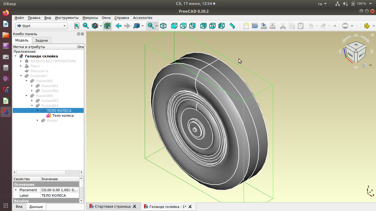Image resolution: width=376 pixels, height=211 pixels.
Task: Click the Fit all content view icon
Action: [x=77, y=26]
